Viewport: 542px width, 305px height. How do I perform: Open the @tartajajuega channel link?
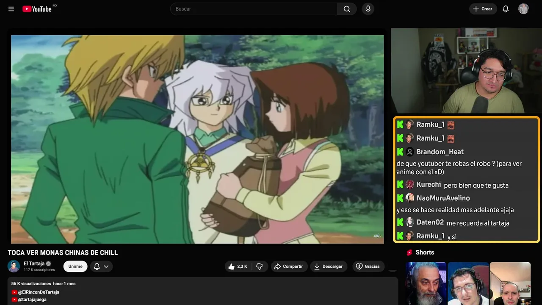click(x=32, y=299)
